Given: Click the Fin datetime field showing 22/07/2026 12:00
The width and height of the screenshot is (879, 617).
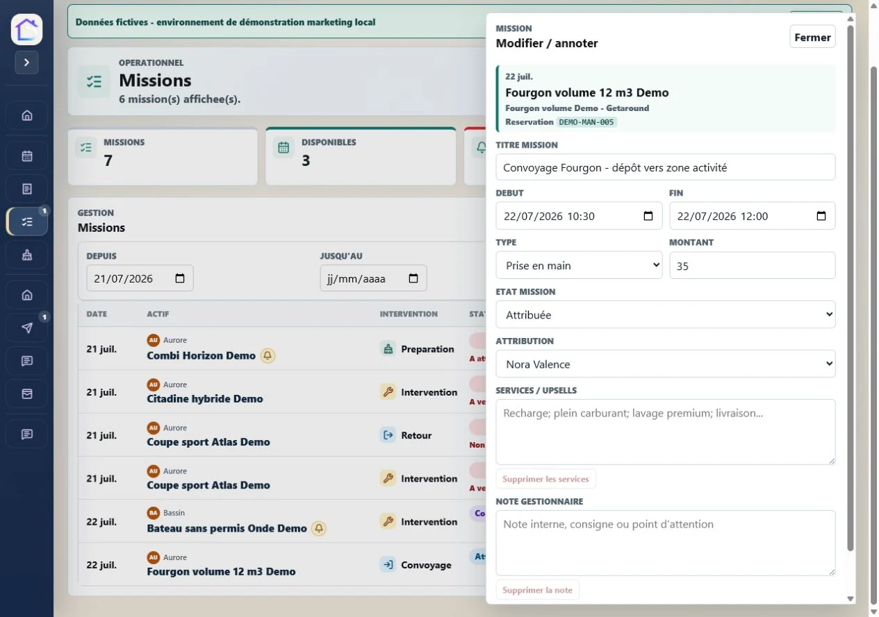Looking at the screenshot, I should tap(753, 216).
